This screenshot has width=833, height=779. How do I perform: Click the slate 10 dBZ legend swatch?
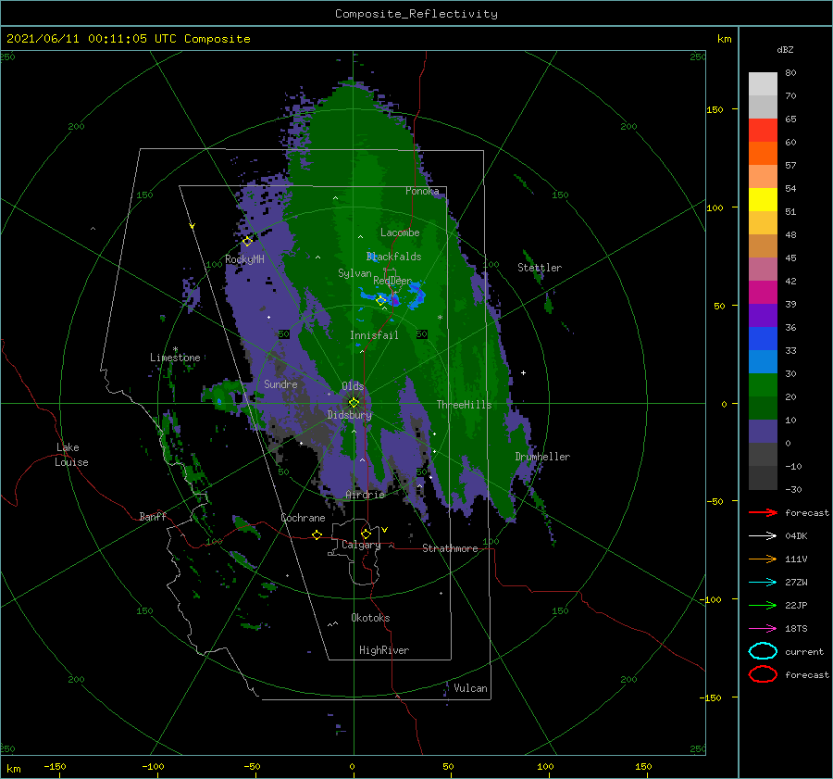(763, 432)
